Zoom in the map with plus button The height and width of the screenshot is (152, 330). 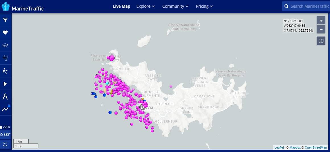(321, 20)
